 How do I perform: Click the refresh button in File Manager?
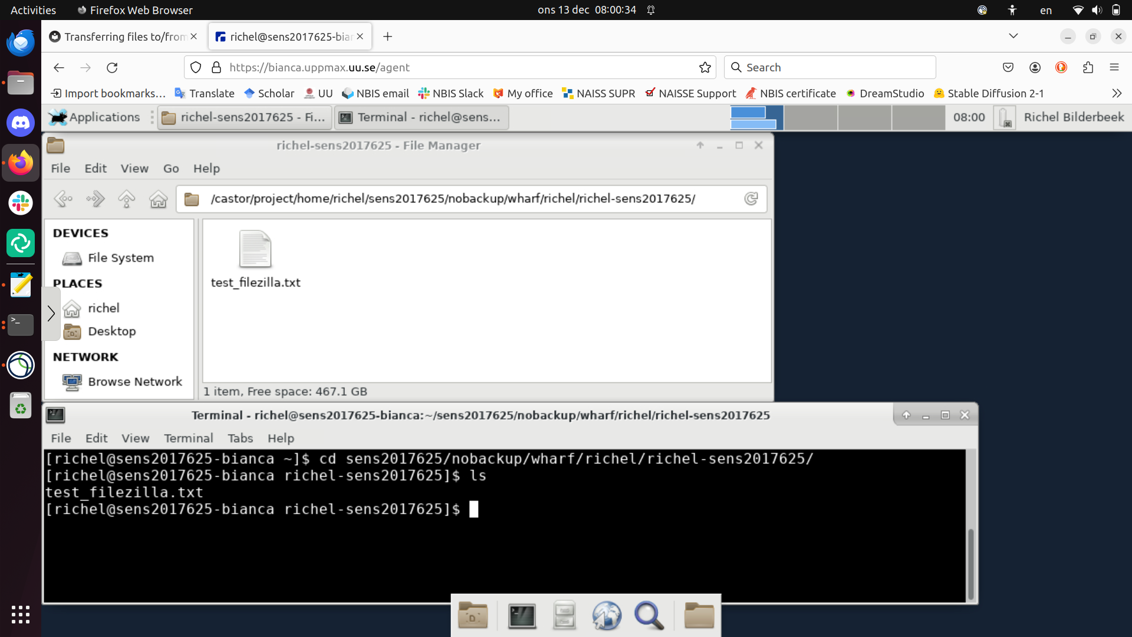[x=751, y=198]
